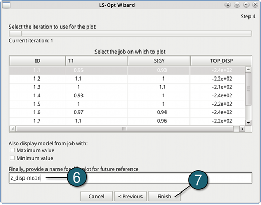
Task: Click T1 value 0.93 in row 1.4
Action: pyautogui.click(x=78, y=96)
